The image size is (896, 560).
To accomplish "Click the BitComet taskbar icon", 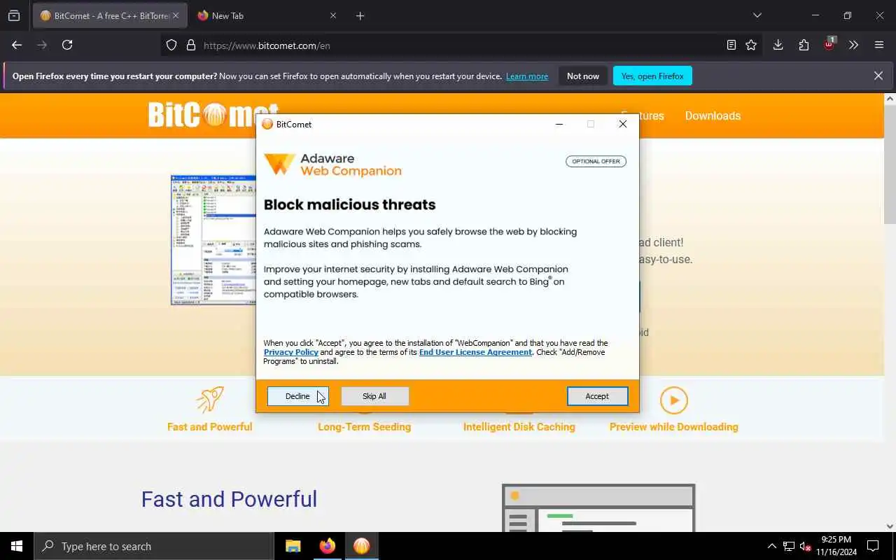I will (x=361, y=546).
